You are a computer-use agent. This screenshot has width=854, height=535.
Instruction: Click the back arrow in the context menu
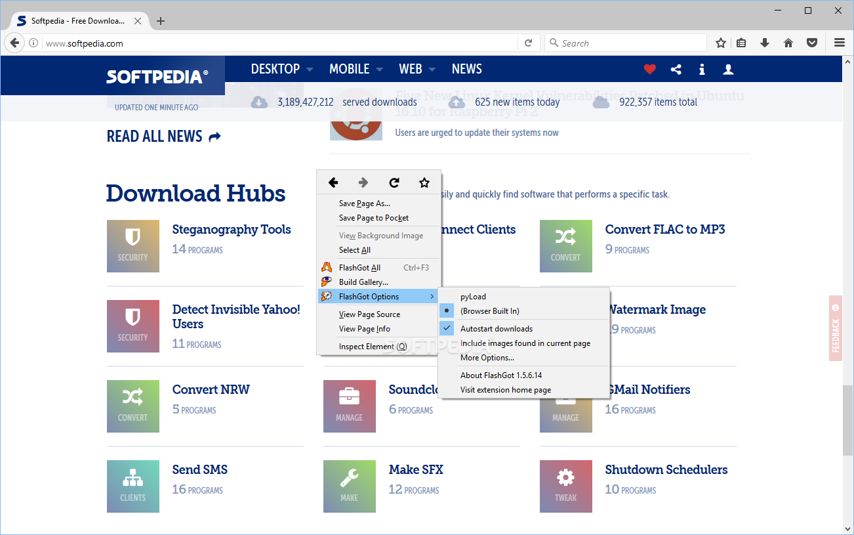pyautogui.click(x=333, y=182)
